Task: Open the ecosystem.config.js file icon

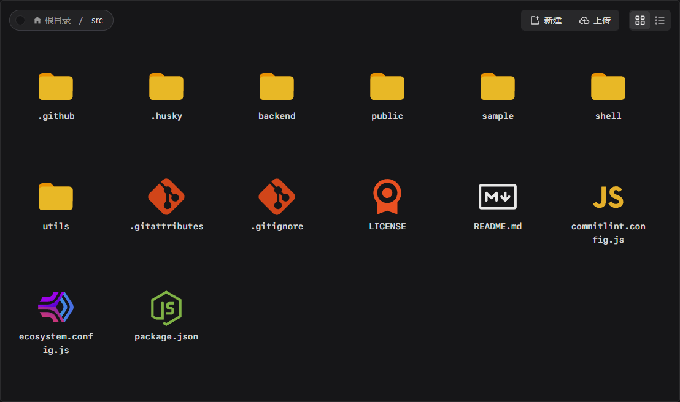Action: 56,307
